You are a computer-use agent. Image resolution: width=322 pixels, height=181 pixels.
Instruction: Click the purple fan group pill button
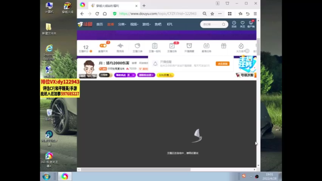pyautogui.click(x=146, y=75)
